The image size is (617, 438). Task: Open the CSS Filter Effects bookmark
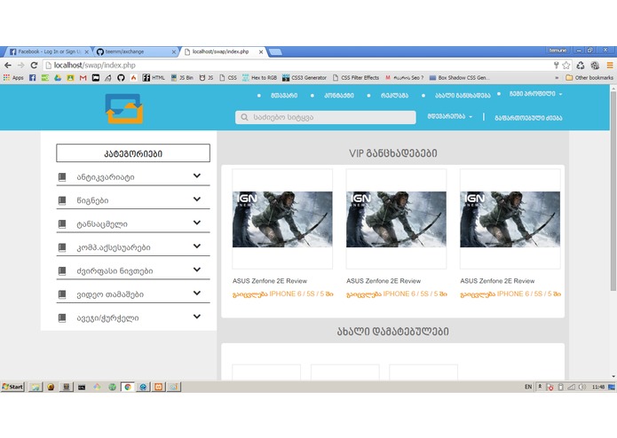(356, 78)
